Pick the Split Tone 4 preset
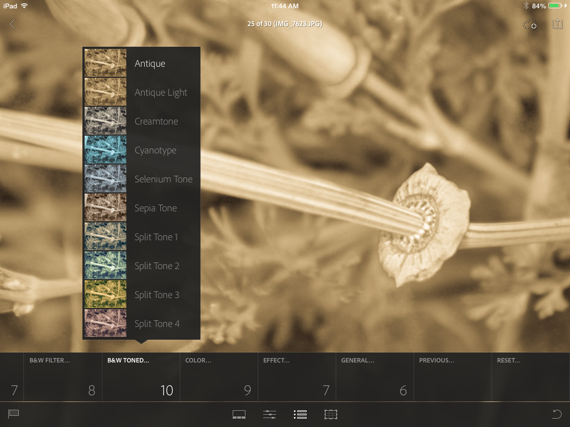The image size is (570, 427). [142, 324]
